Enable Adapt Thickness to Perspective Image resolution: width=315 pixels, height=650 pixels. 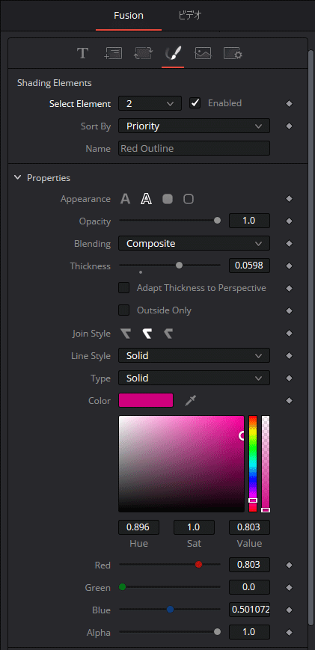coord(124,288)
